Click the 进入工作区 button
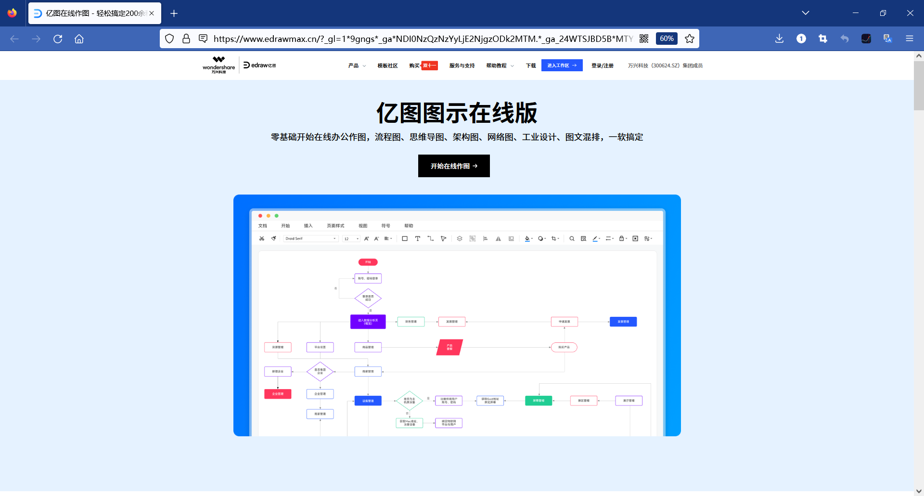This screenshot has height=496, width=924. click(562, 65)
